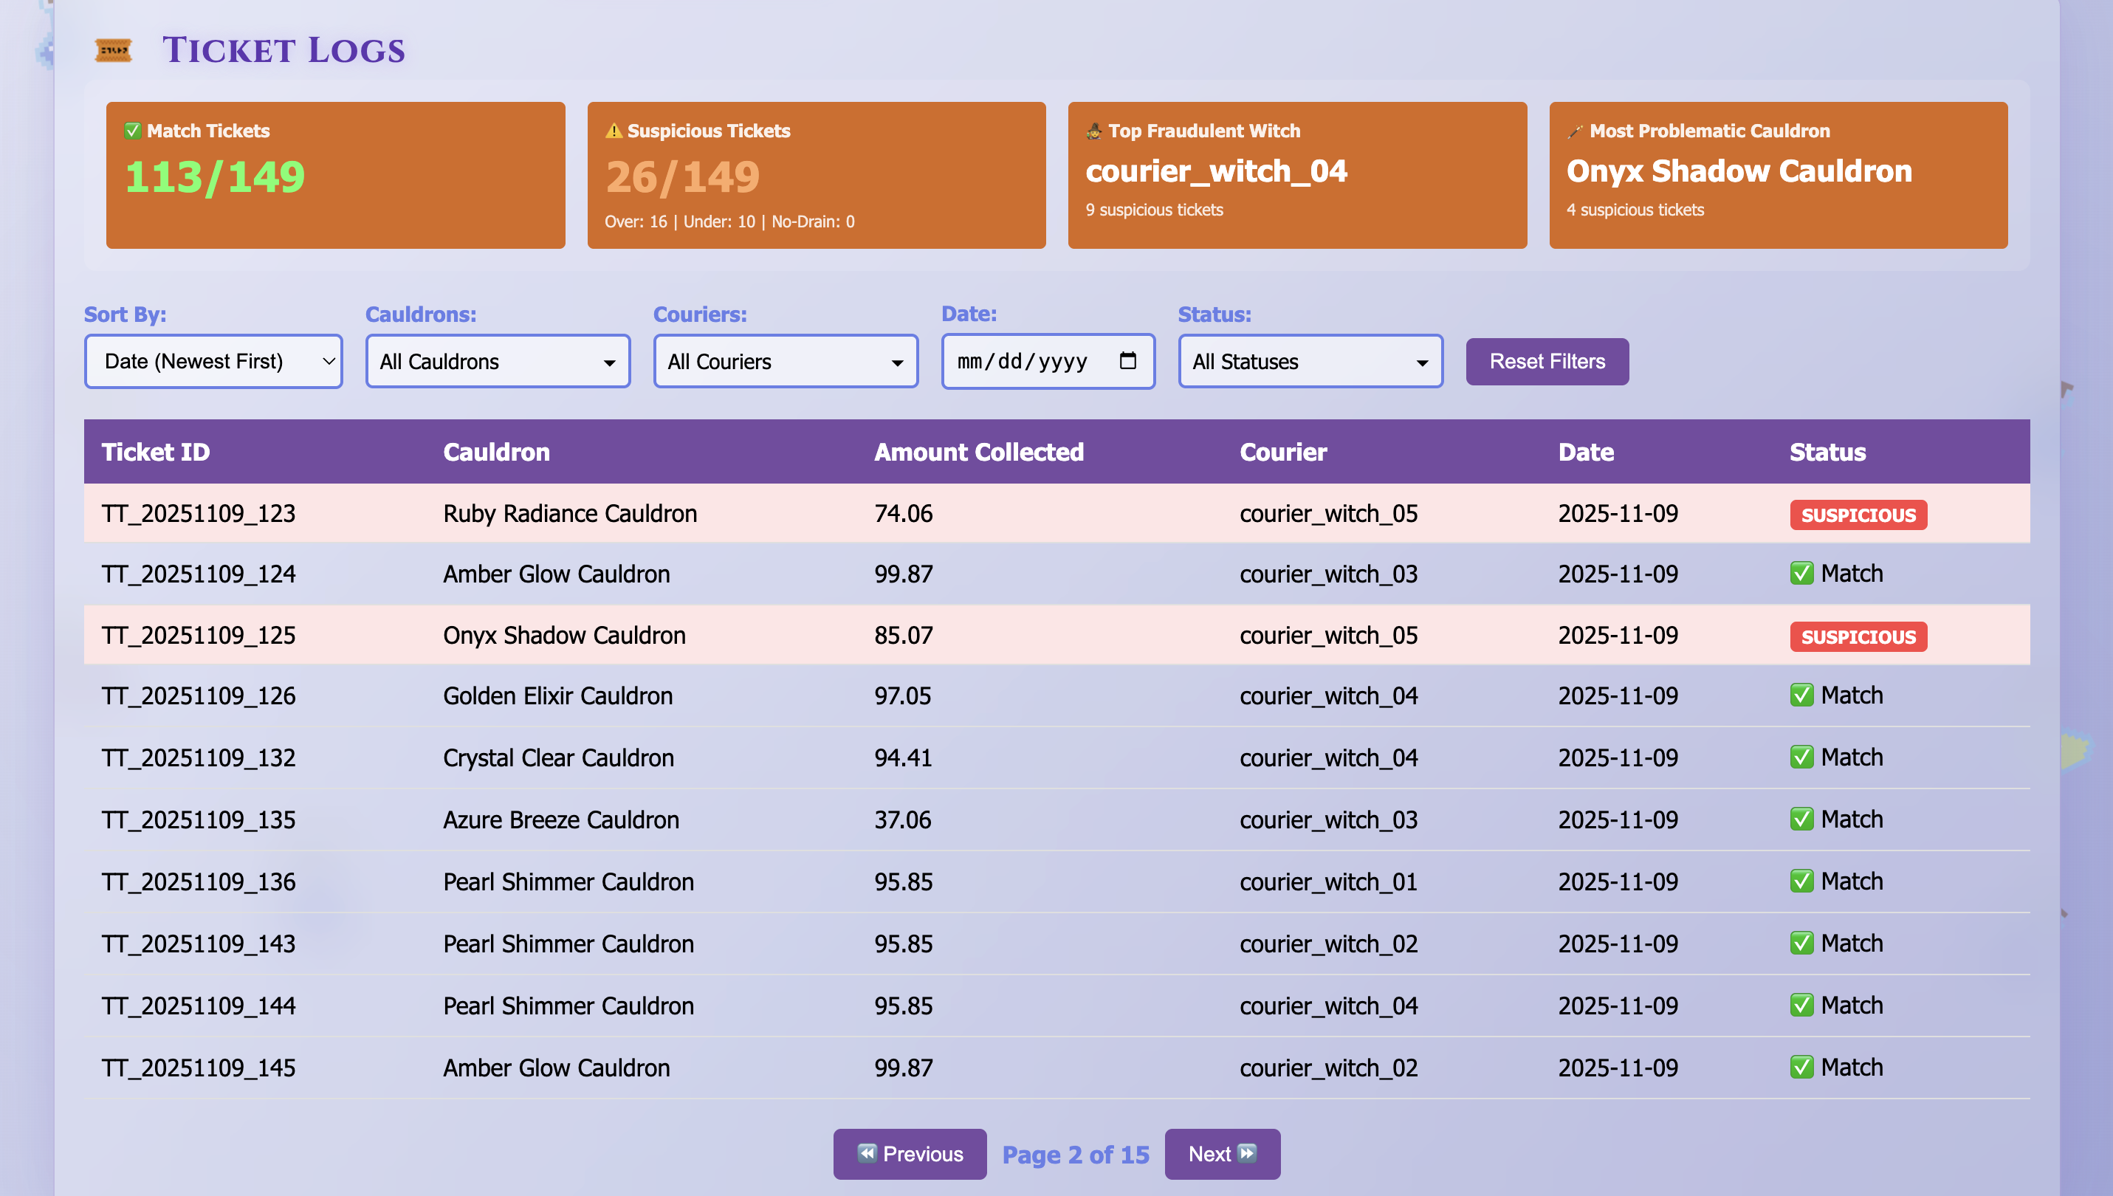
Task: Click the warning icon on Suspicious Tickets card
Action: point(614,131)
